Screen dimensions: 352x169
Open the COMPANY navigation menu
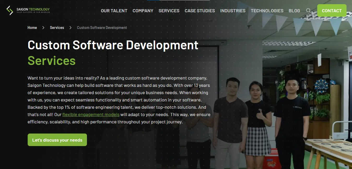[143, 11]
